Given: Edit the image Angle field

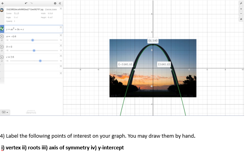Looking at the screenshot, I should tap(16, 17).
